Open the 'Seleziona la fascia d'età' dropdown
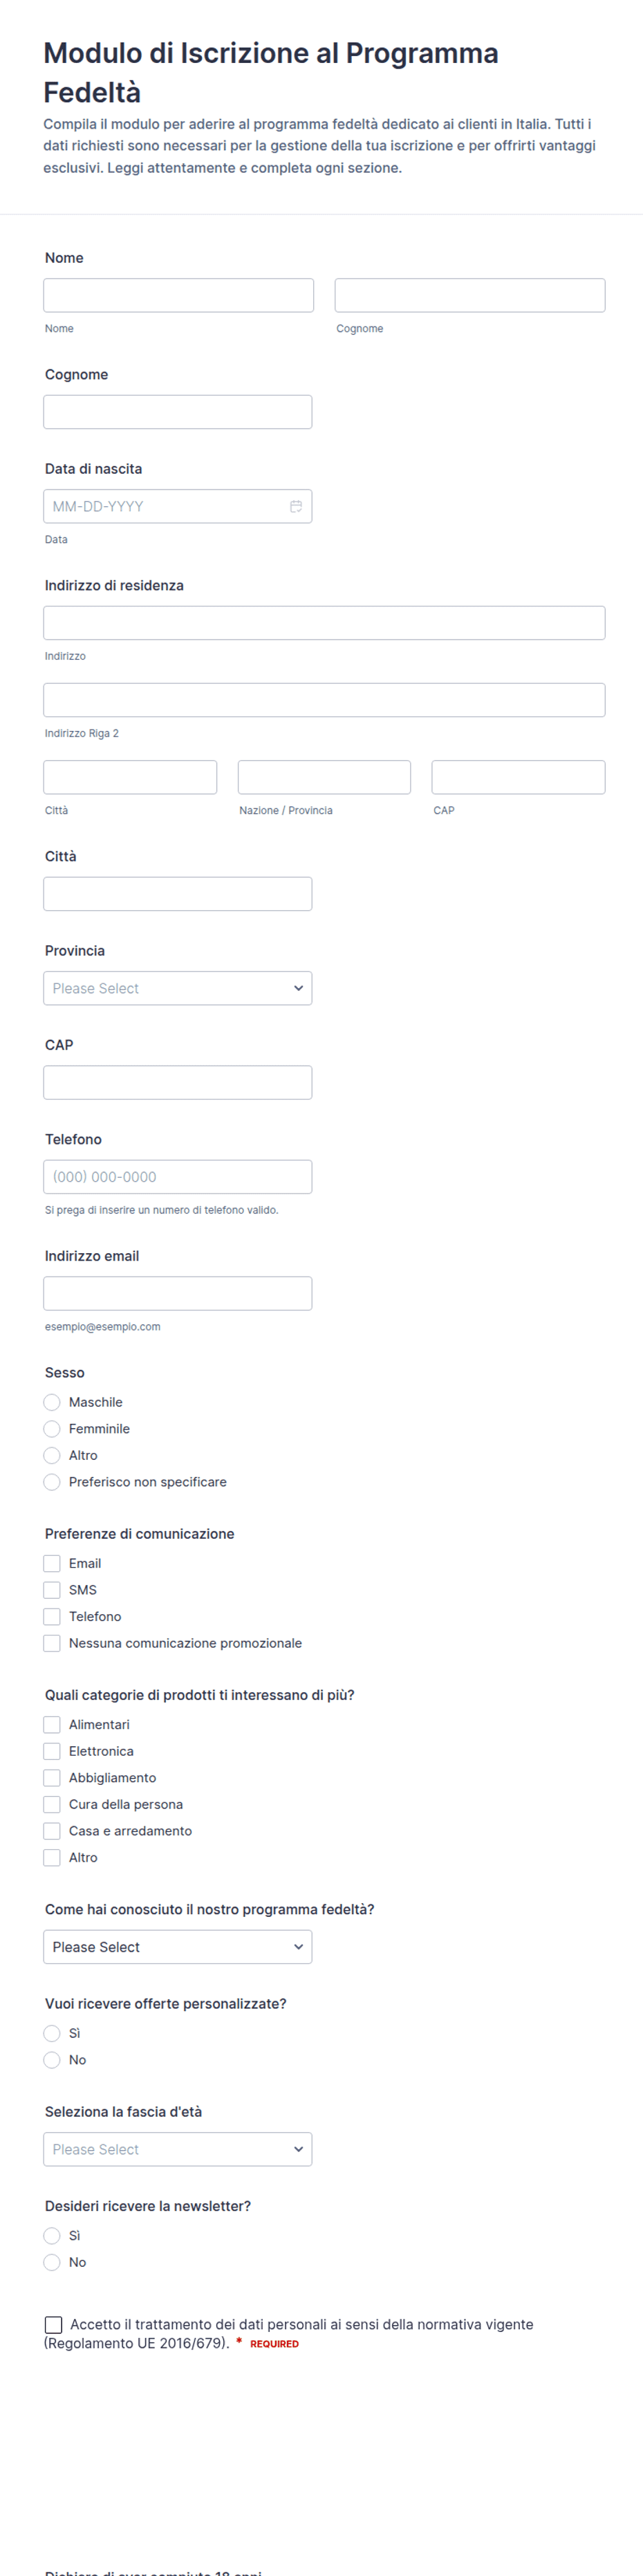 coord(178,2148)
